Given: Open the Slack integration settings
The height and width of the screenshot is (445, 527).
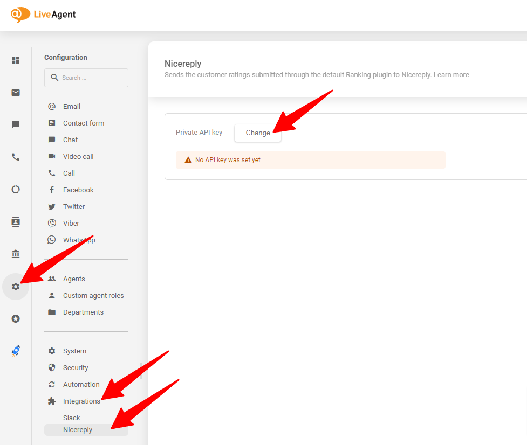Looking at the screenshot, I should pos(71,418).
